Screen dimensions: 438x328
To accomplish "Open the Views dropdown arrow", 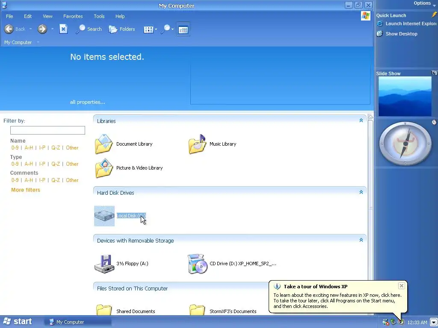I will (x=156, y=29).
